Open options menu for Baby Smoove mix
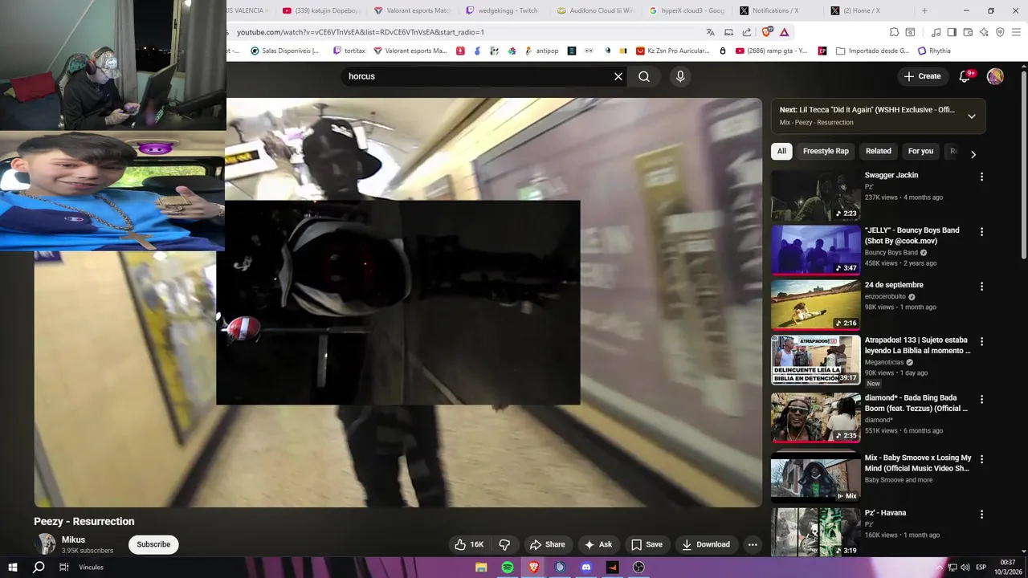Image resolution: width=1028 pixels, height=578 pixels. 981,459
